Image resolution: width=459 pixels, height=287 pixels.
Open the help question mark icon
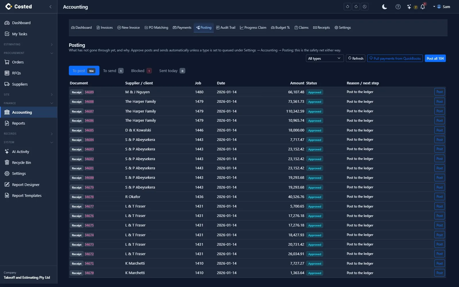click(x=398, y=7)
